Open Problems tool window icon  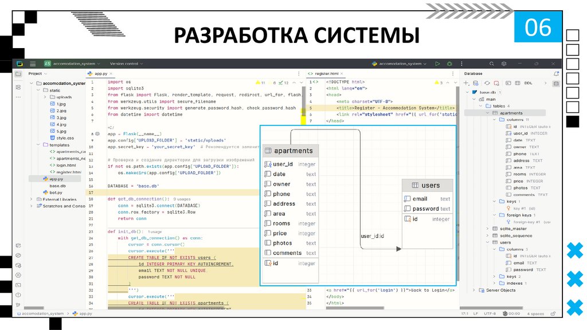tap(18, 295)
